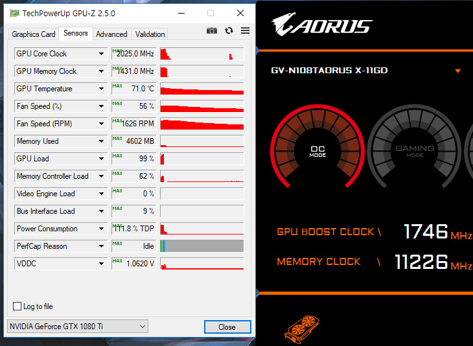Image resolution: width=473 pixels, height=346 pixels.
Task: Go to the Validation tab
Action: [150, 34]
